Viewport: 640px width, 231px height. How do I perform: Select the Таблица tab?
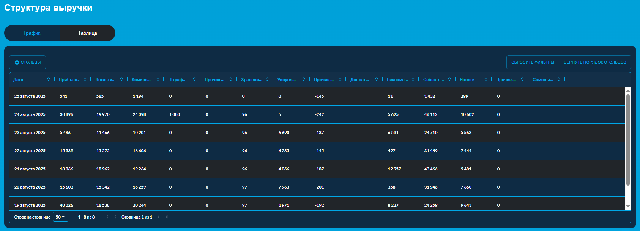pos(87,33)
